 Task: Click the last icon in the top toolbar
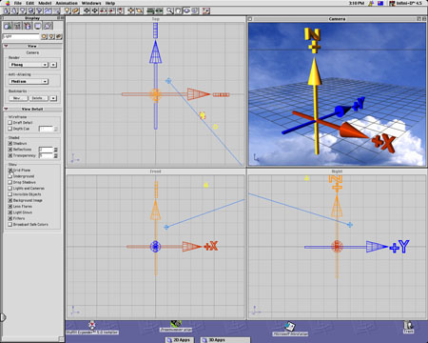coord(206,10)
